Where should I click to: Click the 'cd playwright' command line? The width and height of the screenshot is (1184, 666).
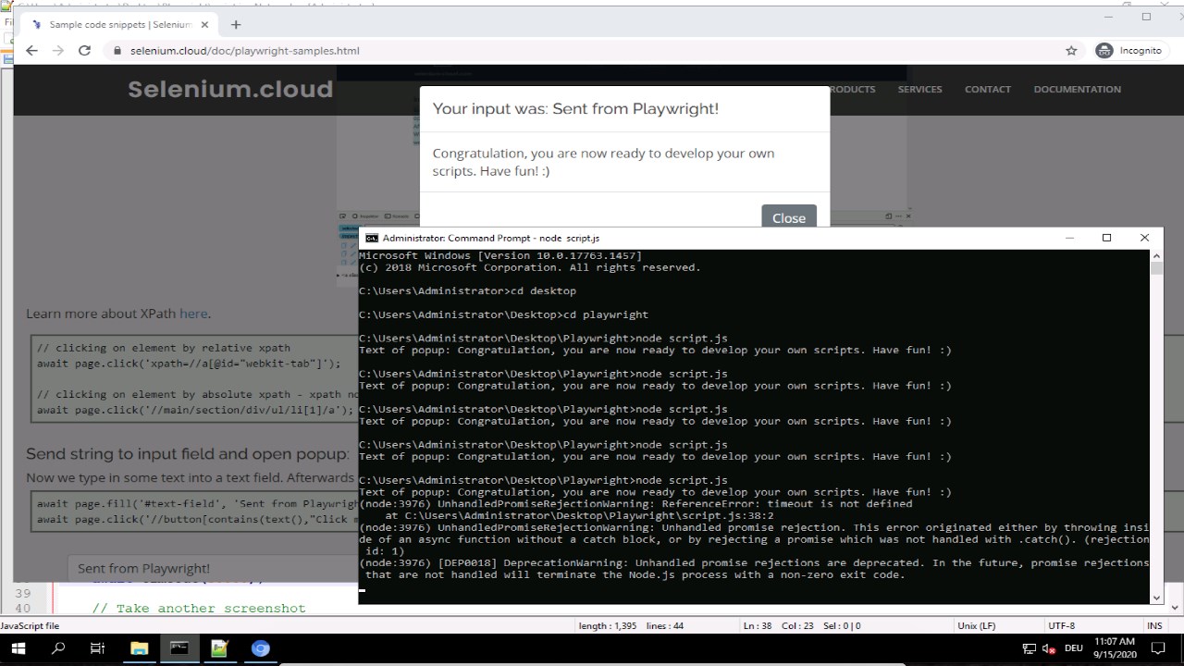point(504,314)
